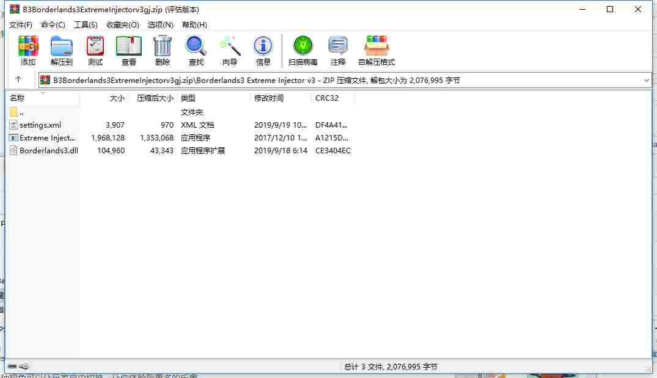
Task: Open the 选项(N) menu
Action: coord(160,24)
